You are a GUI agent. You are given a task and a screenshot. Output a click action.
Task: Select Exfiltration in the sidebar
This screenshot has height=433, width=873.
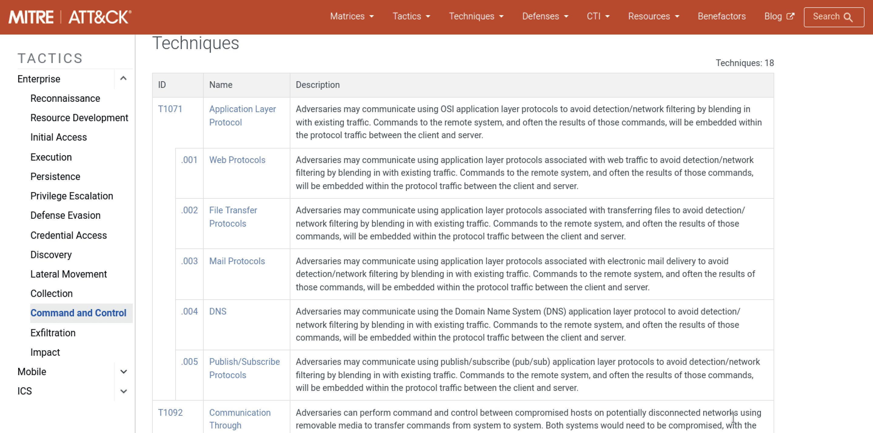pos(53,333)
